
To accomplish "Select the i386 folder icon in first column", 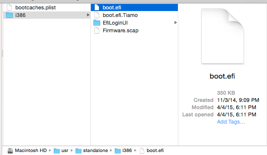I will click(x=9, y=15).
